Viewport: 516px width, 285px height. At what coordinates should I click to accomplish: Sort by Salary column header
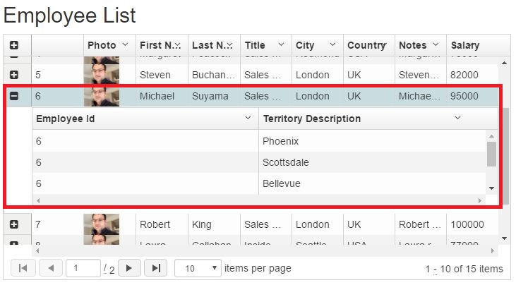coord(465,45)
